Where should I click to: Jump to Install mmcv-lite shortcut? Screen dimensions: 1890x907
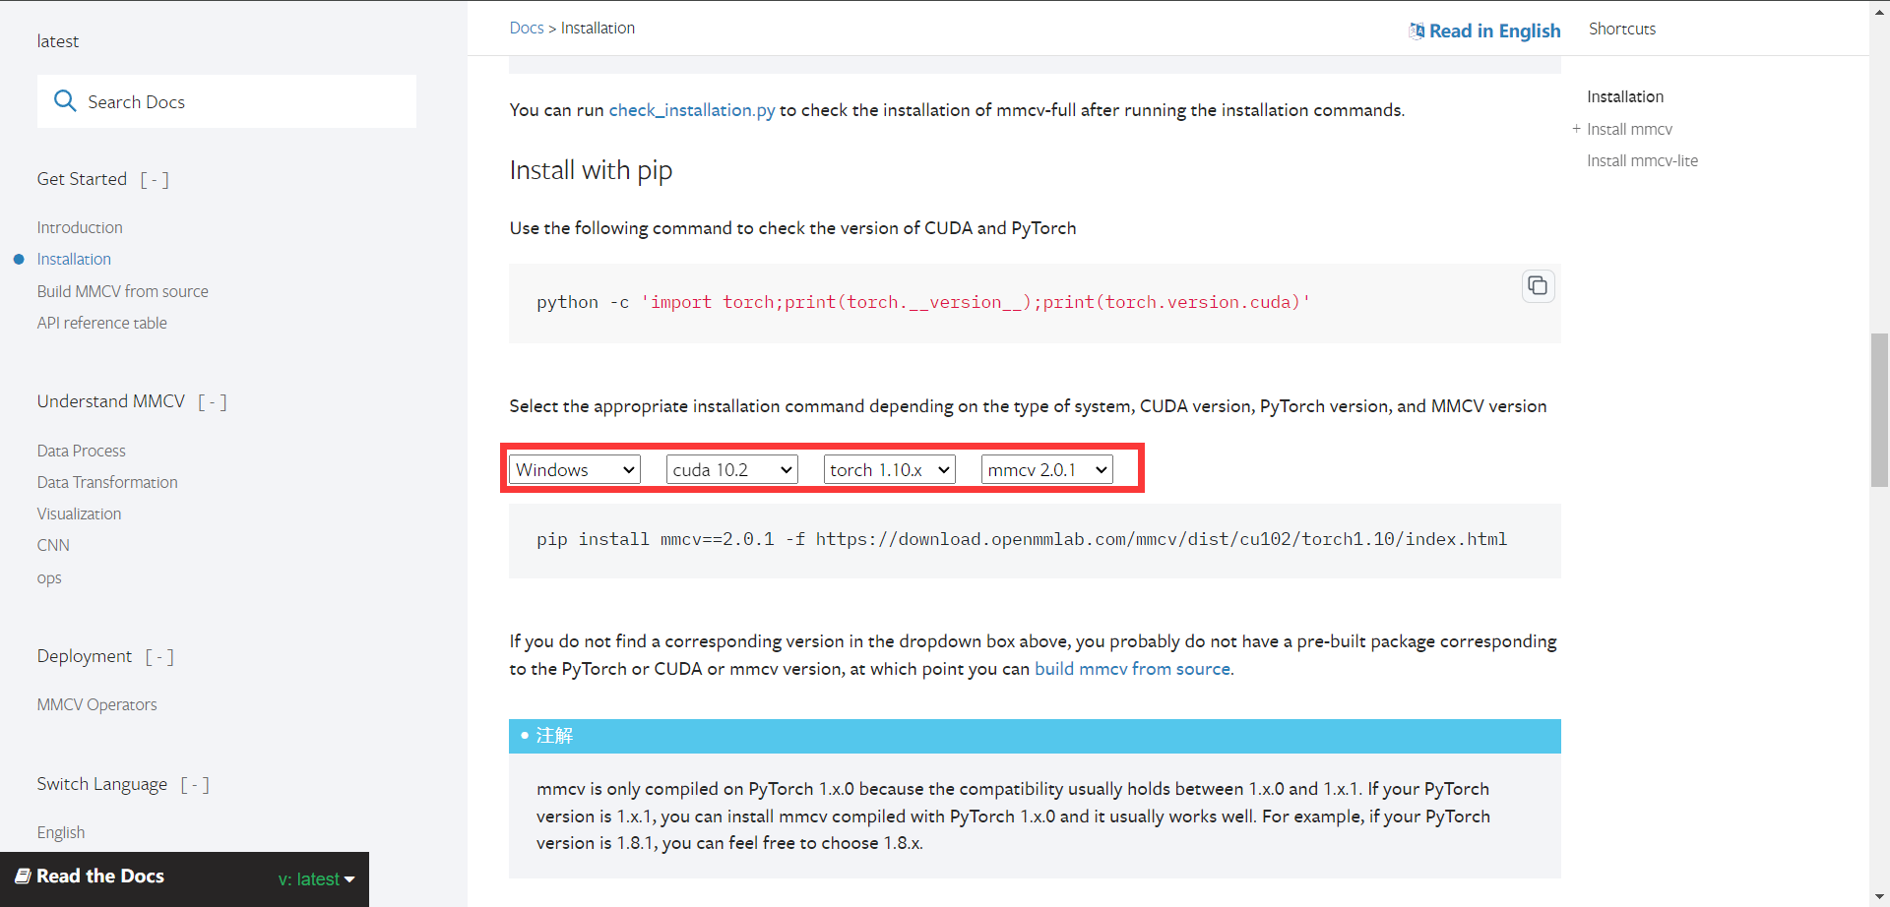[x=1642, y=160]
